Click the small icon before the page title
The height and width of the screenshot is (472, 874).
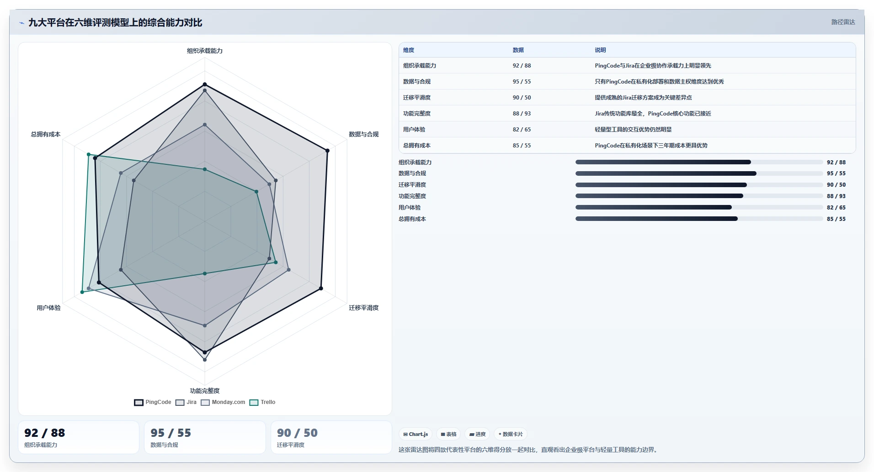(x=21, y=23)
